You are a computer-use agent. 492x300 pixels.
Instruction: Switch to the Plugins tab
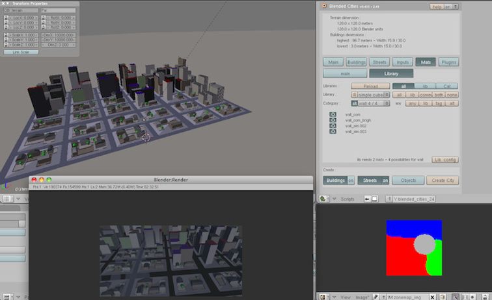448,62
